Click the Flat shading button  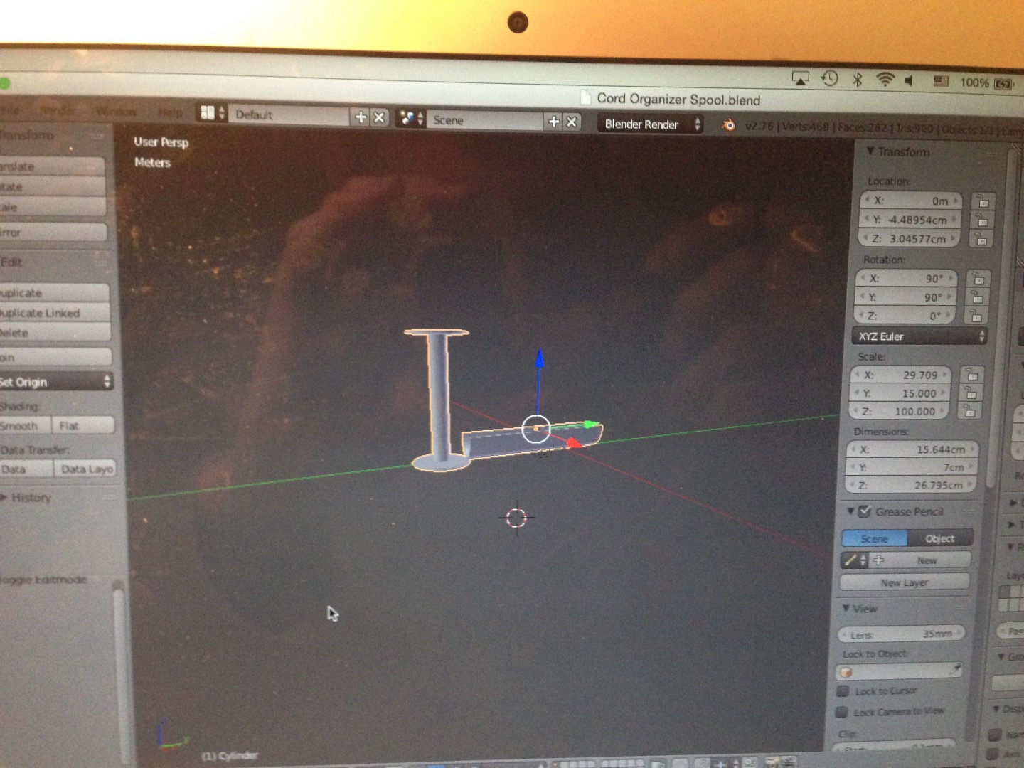click(x=83, y=425)
